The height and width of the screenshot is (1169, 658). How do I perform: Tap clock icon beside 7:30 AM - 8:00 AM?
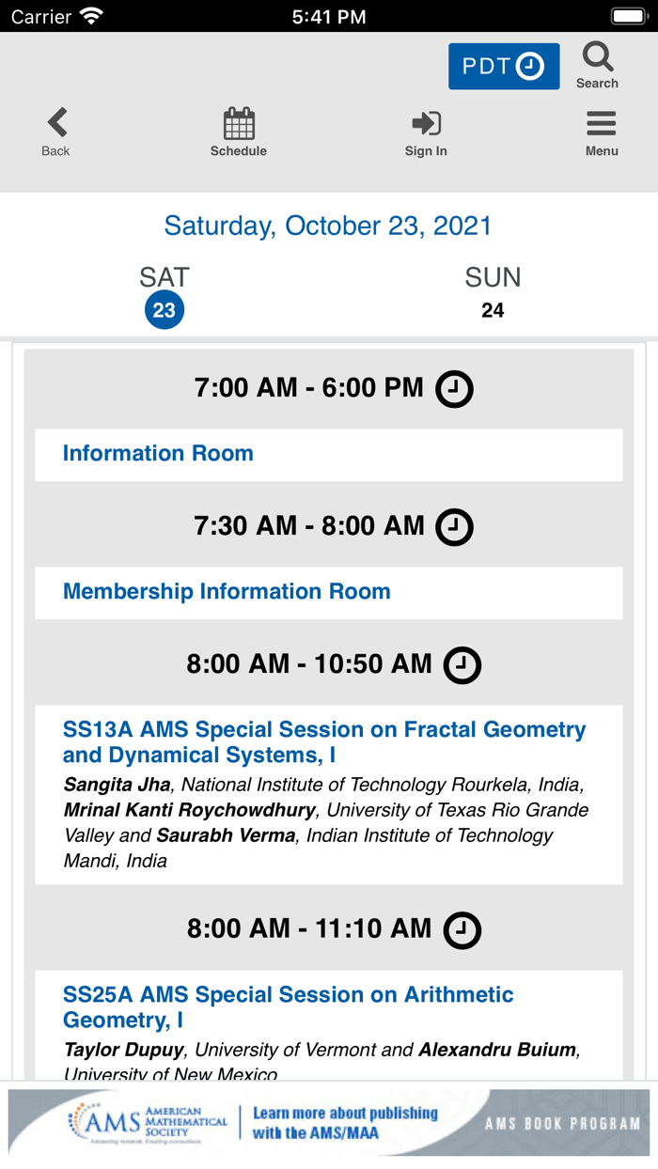click(x=454, y=527)
